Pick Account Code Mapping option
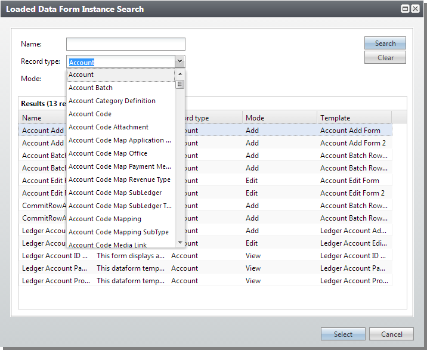This screenshot has width=427, height=350. click(120, 218)
